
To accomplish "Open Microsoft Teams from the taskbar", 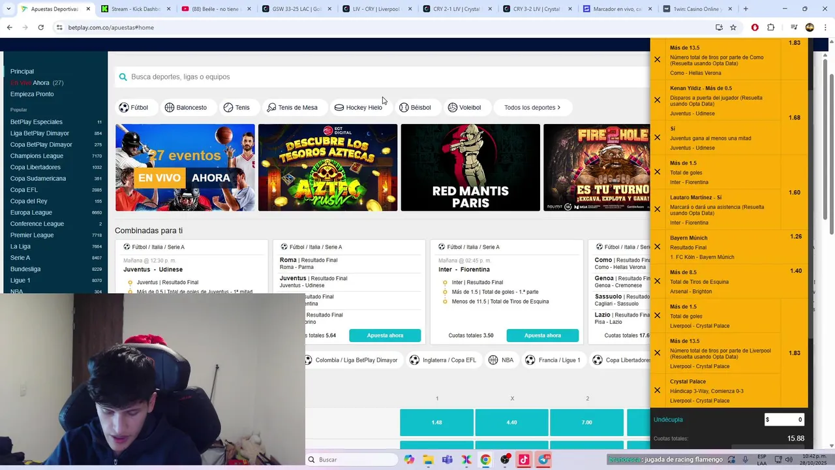I will 447,460.
